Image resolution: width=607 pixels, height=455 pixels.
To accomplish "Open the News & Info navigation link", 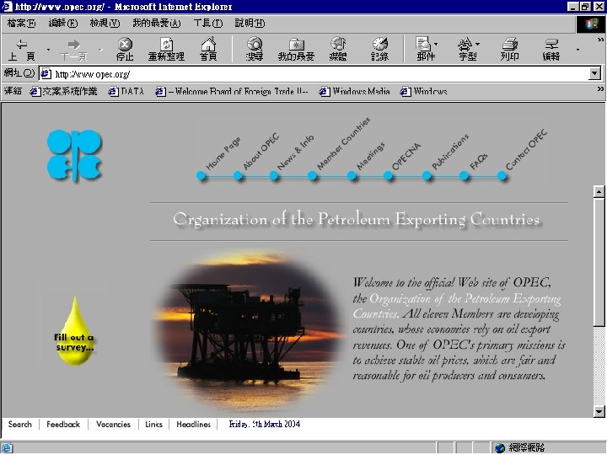I will tap(295, 153).
